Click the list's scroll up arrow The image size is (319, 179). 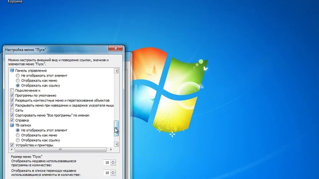(116, 71)
